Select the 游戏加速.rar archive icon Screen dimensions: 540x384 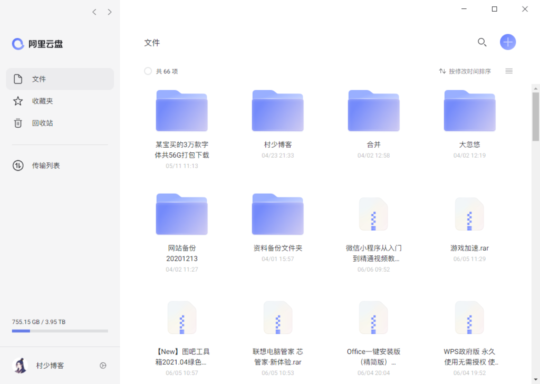pos(469,214)
